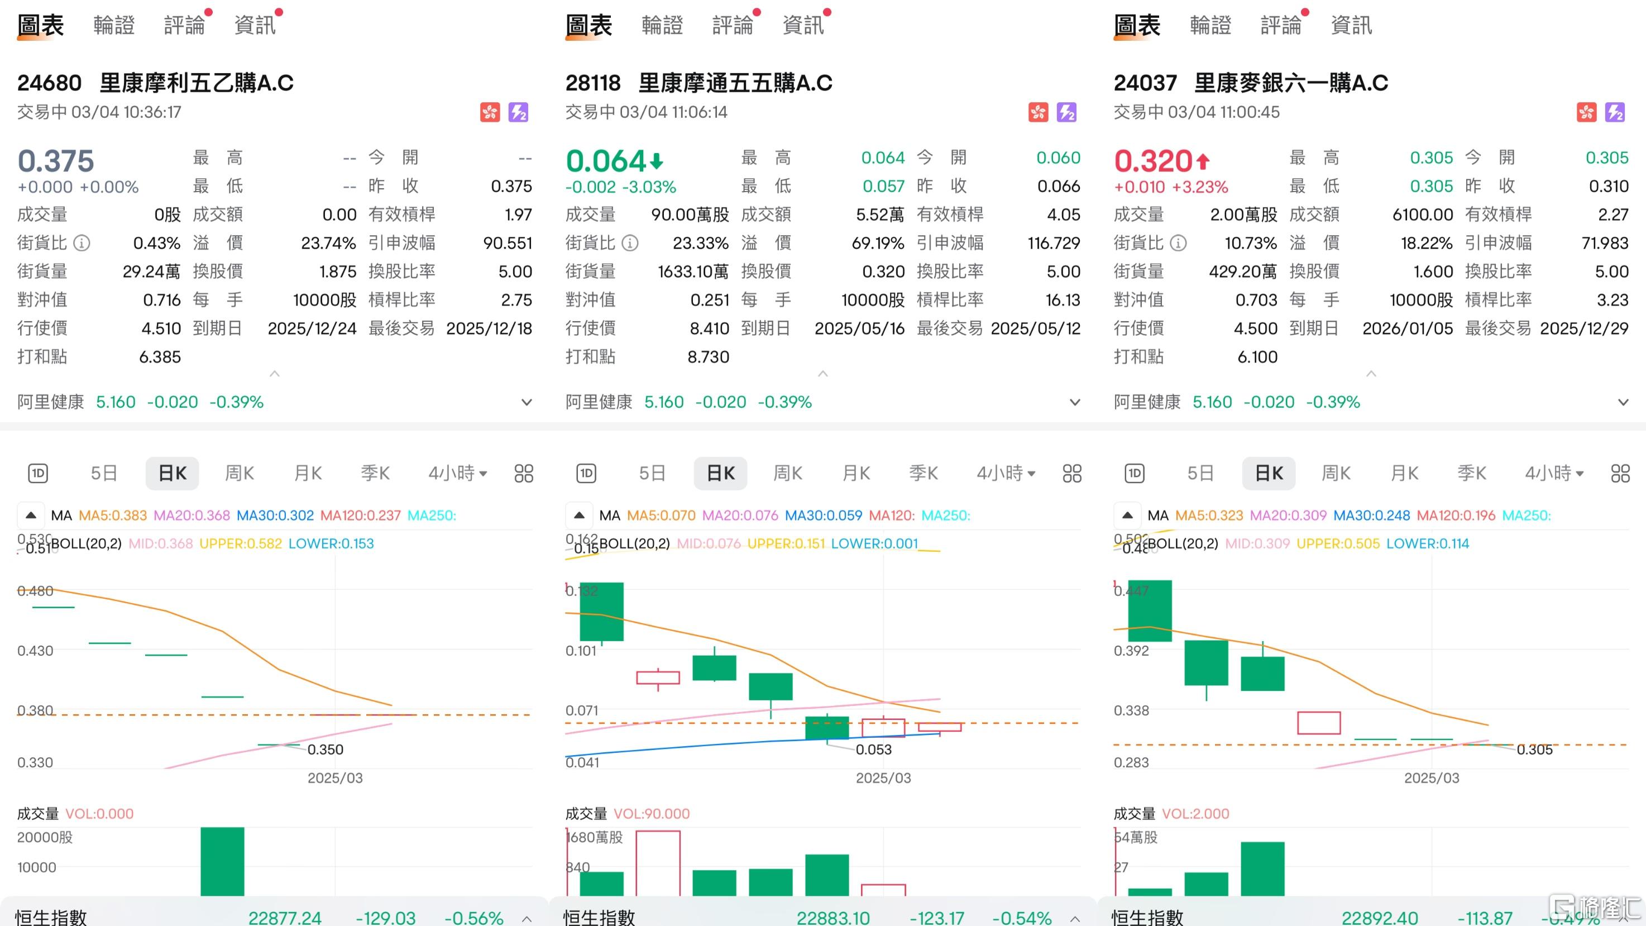Select 5日 timeframe in 24680 chart
Viewport: 1646px width, 926px height.
103,474
